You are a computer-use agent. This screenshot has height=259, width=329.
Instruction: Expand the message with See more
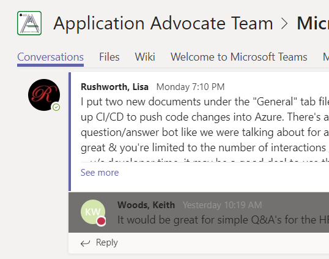100,173
